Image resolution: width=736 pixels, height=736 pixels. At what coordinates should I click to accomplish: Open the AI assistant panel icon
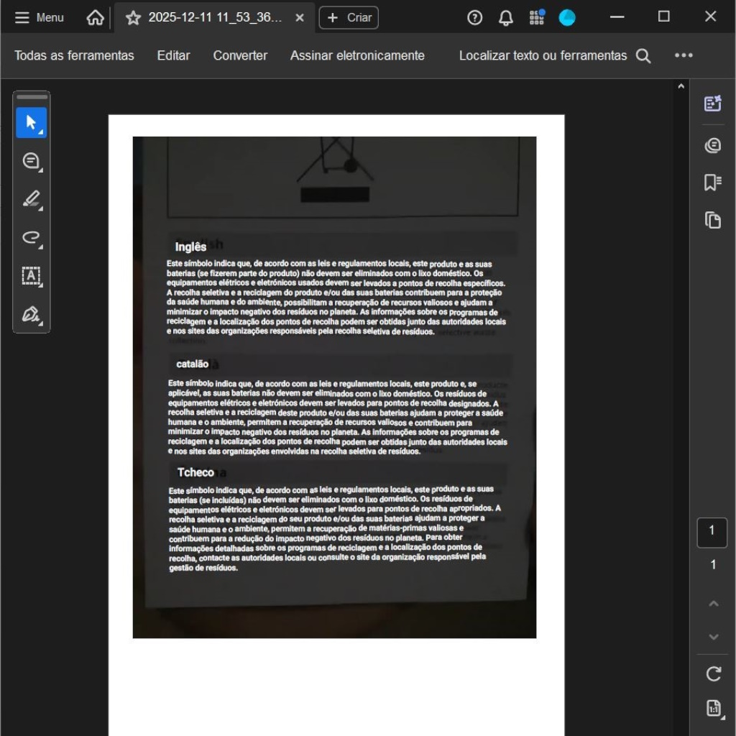[x=712, y=103]
